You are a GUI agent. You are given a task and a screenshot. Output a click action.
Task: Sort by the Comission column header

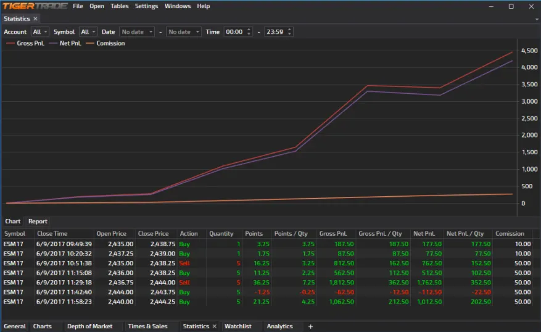coord(513,234)
